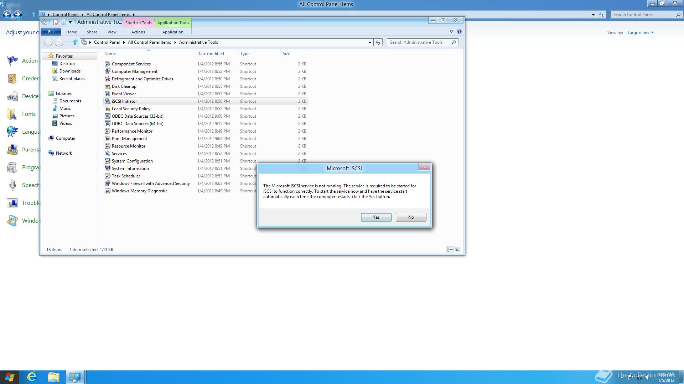
Task: Select Music library in navigation pane
Action: [65, 108]
